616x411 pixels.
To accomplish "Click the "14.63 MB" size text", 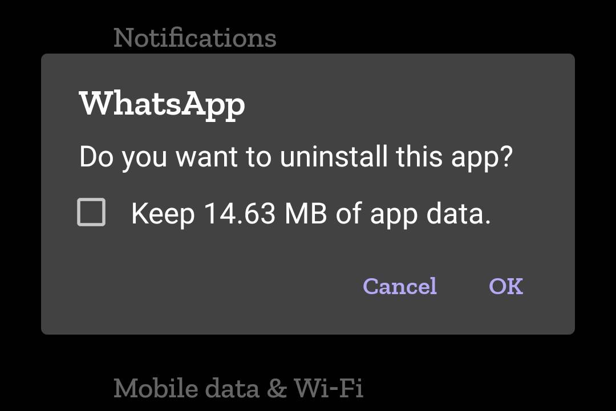I will pyautogui.click(x=265, y=214).
